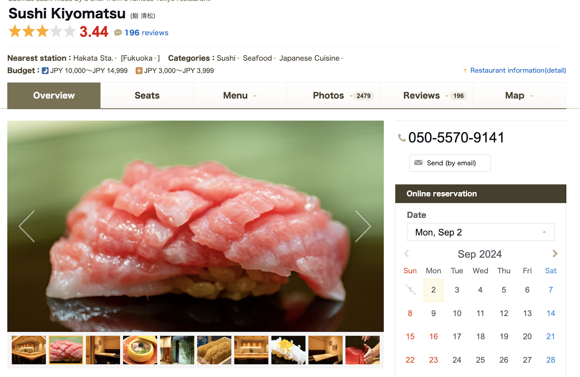Expand the Japanese Cuisine category dropdown
The width and height of the screenshot is (580, 377).
tap(342, 58)
